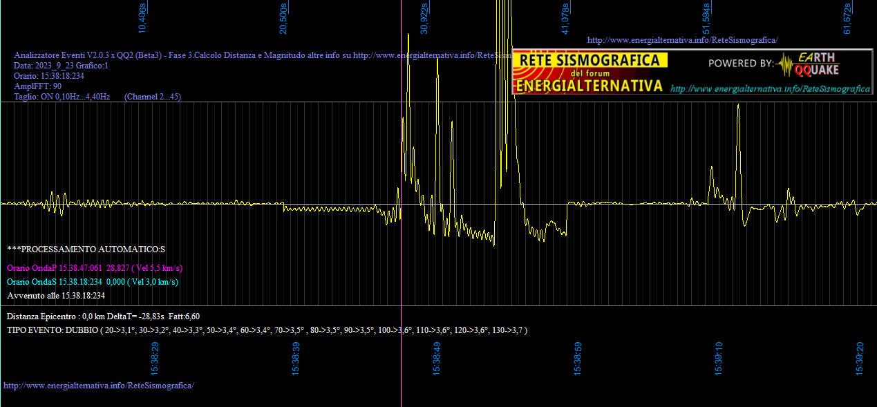Open the URL above the Earth QQuake logo
Viewport: 877px width, 407px height.
point(682,40)
